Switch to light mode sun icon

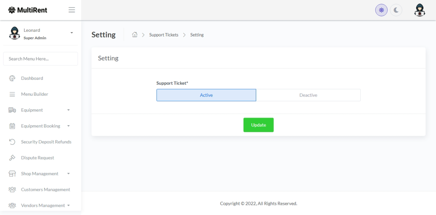(382, 10)
